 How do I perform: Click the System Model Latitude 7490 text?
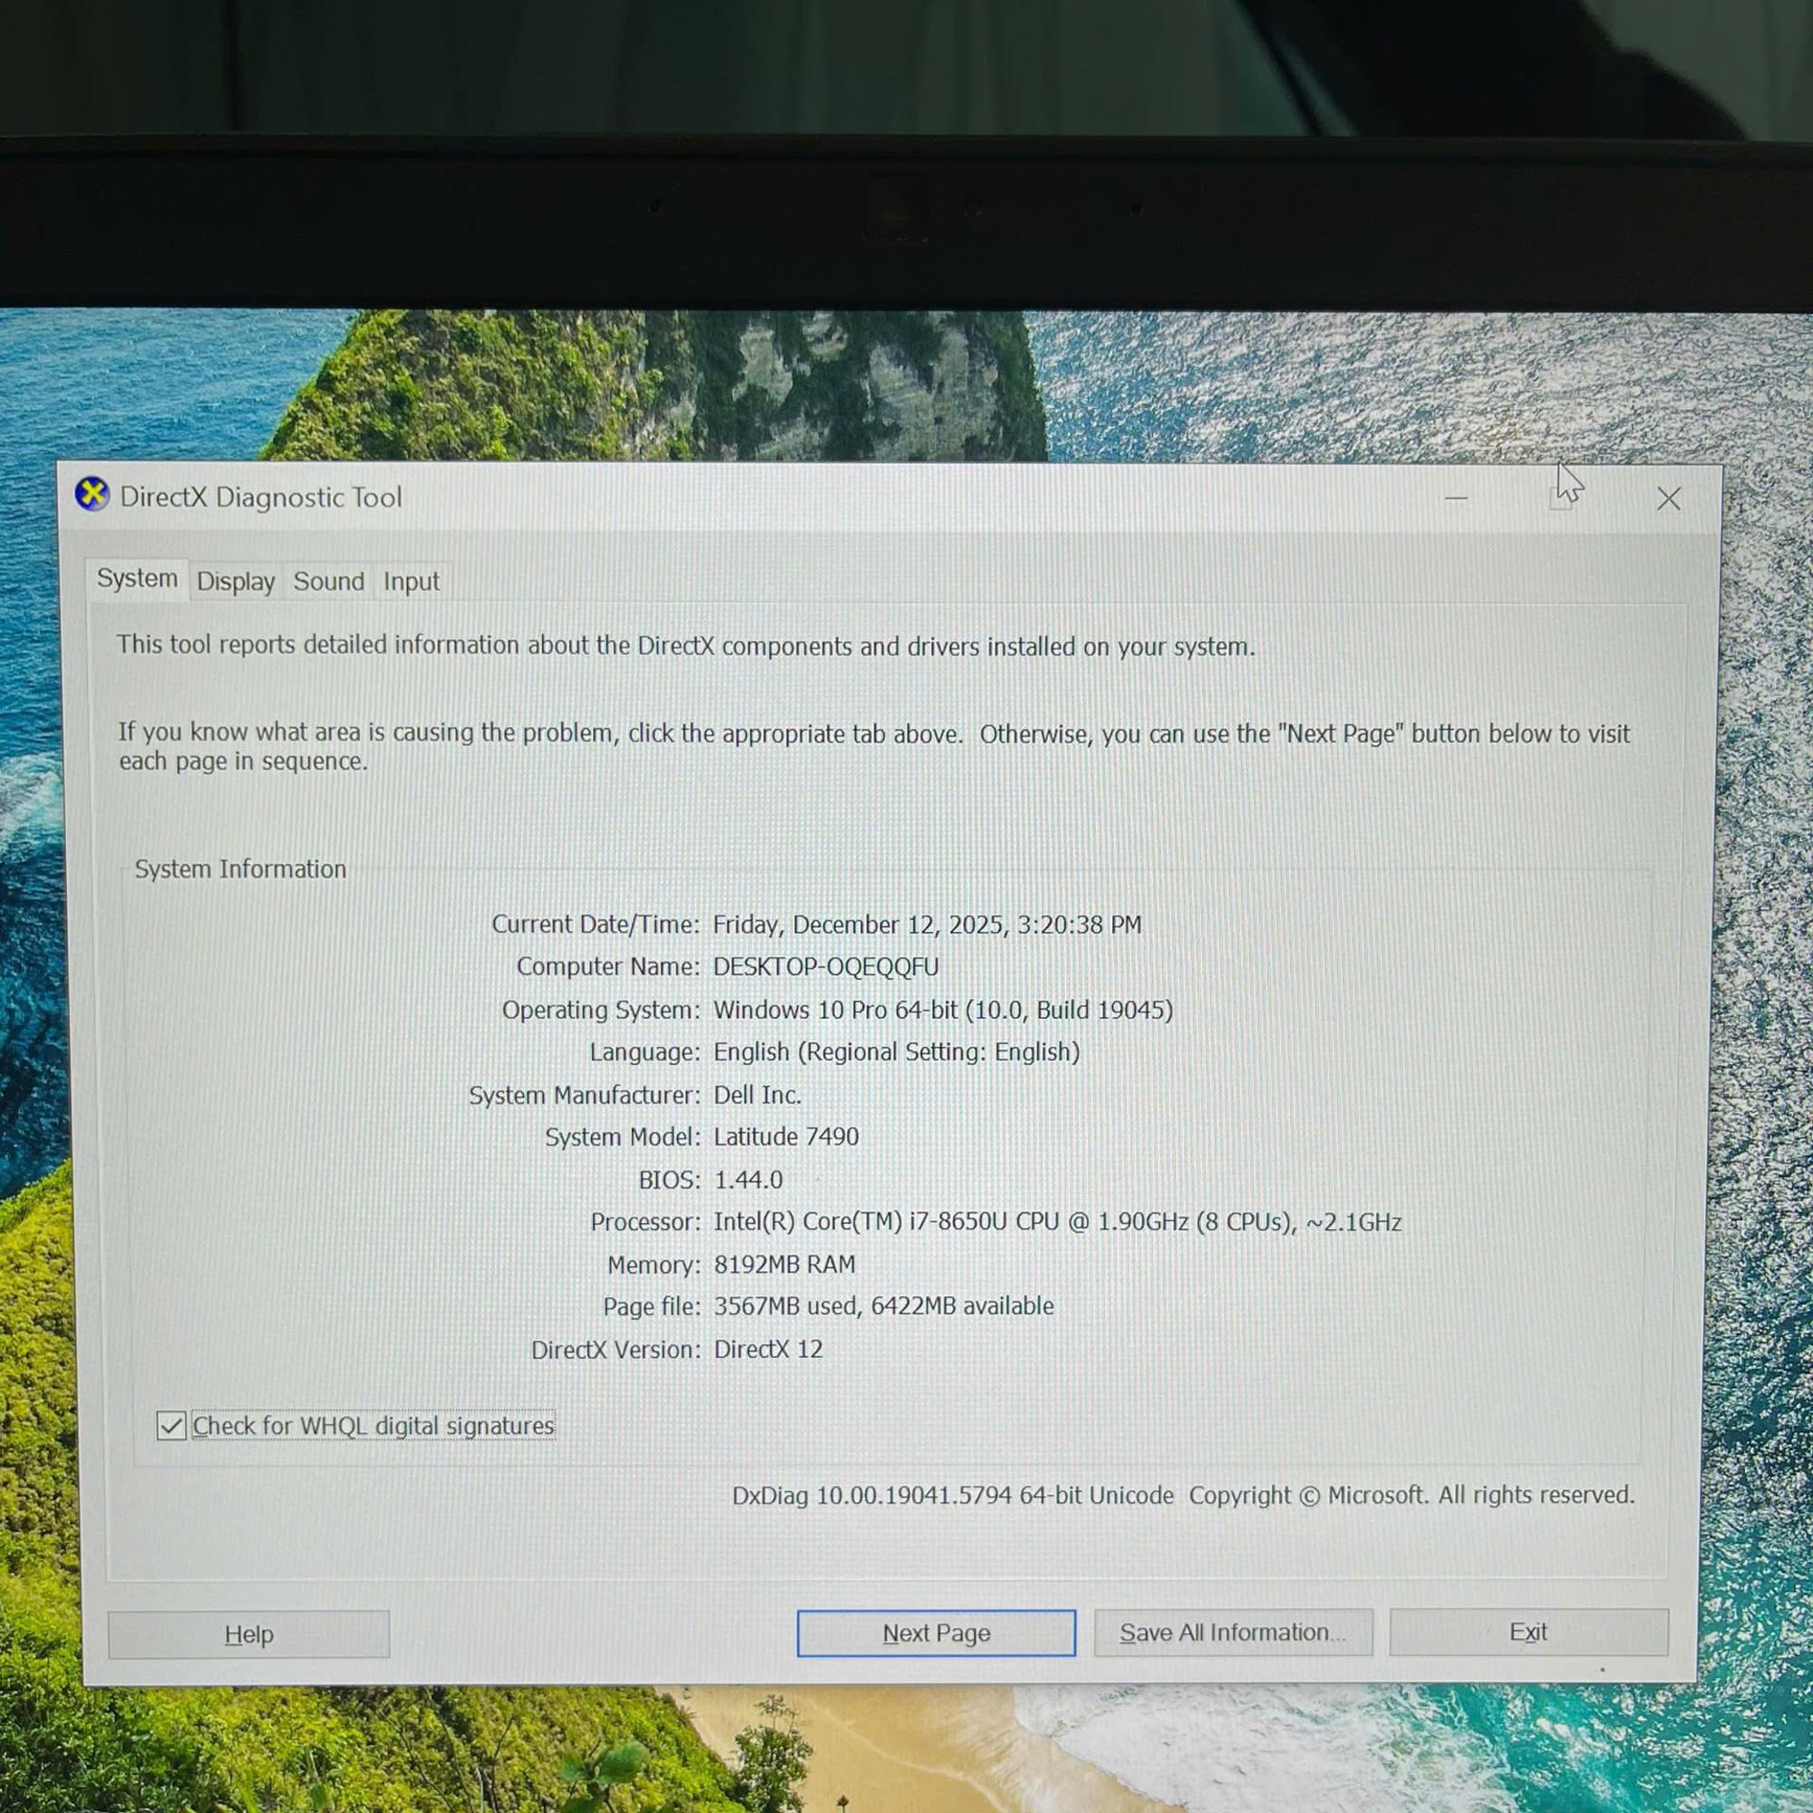[786, 1137]
